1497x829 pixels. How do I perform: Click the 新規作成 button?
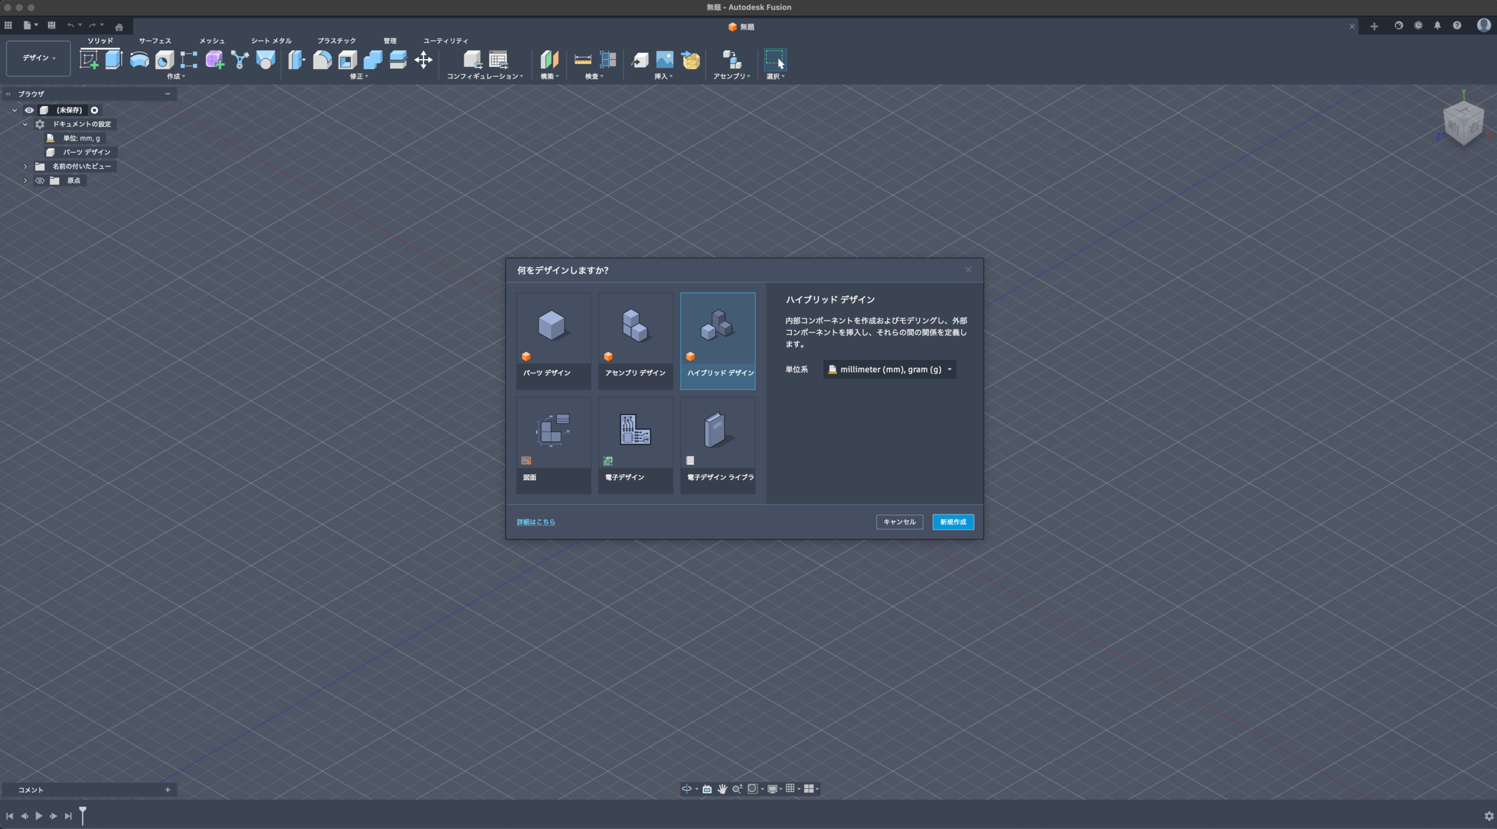[953, 522]
